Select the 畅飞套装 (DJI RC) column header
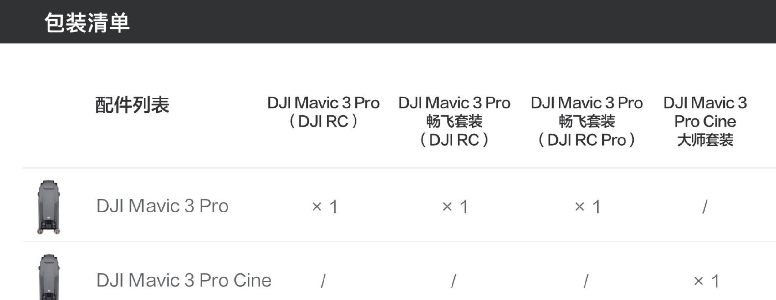Screen dimensions: 776x300 click(454, 121)
